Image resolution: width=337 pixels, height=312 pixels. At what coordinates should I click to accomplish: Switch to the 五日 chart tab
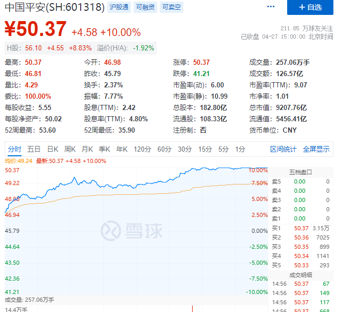(34, 149)
